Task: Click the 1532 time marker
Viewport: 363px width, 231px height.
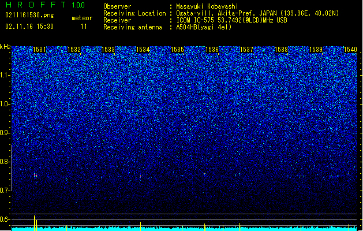Action: point(74,50)
